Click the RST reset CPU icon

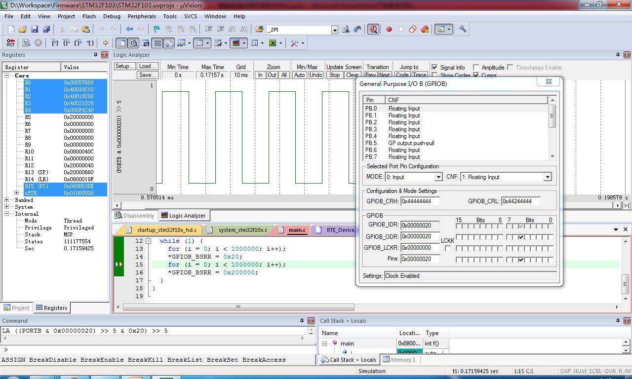10,43
